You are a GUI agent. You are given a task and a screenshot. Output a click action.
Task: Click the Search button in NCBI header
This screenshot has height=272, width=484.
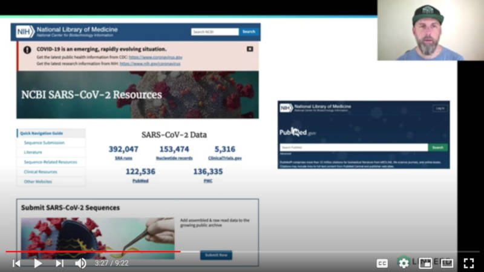249,32
